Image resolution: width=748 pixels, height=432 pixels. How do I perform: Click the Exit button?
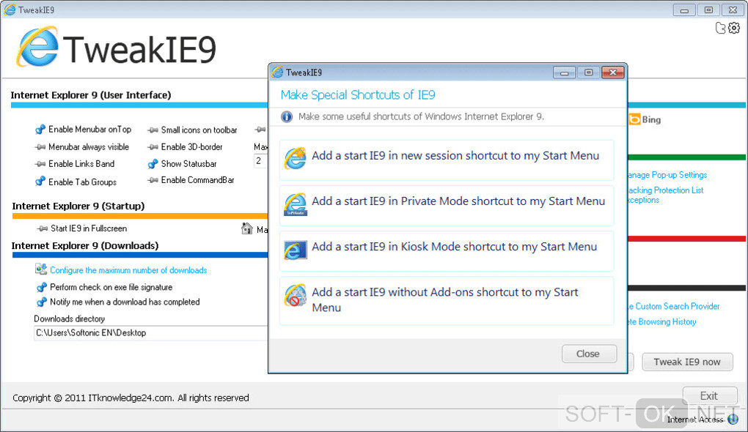tap(708, 396)
